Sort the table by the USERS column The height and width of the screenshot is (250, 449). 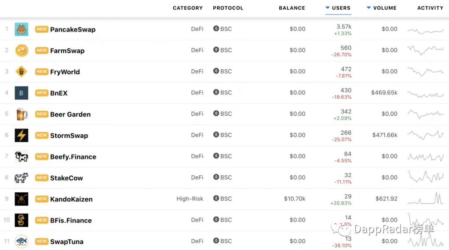point(338,8)
